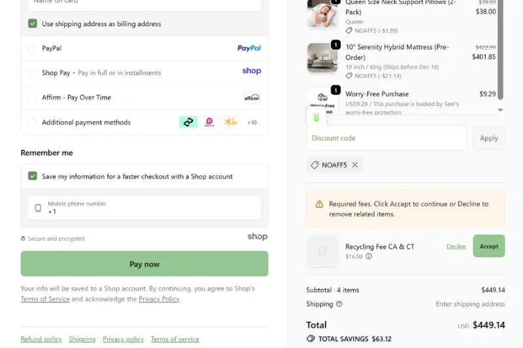Image resolution: width=523 pixels, height=348 pixels.
Task: Expand order items with the small down arrow
Action: point(500,110)
